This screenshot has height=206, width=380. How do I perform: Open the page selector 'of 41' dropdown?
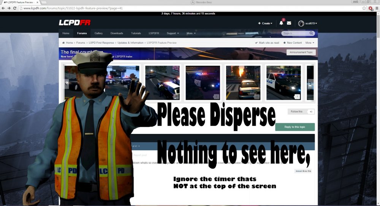136,146
